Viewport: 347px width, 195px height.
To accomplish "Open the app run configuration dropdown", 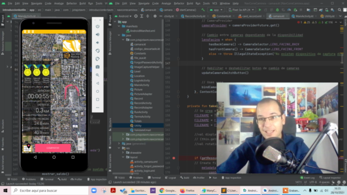I will click(x=216, y=10).
